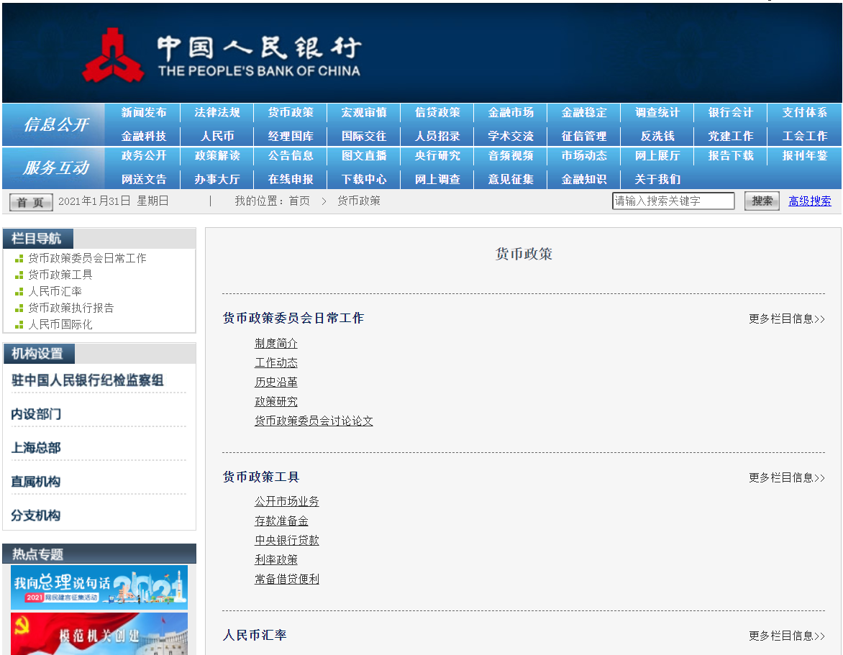The image size is (843, 655).
Task: Open the 货币政策 menu item
Action: (290, 112)
